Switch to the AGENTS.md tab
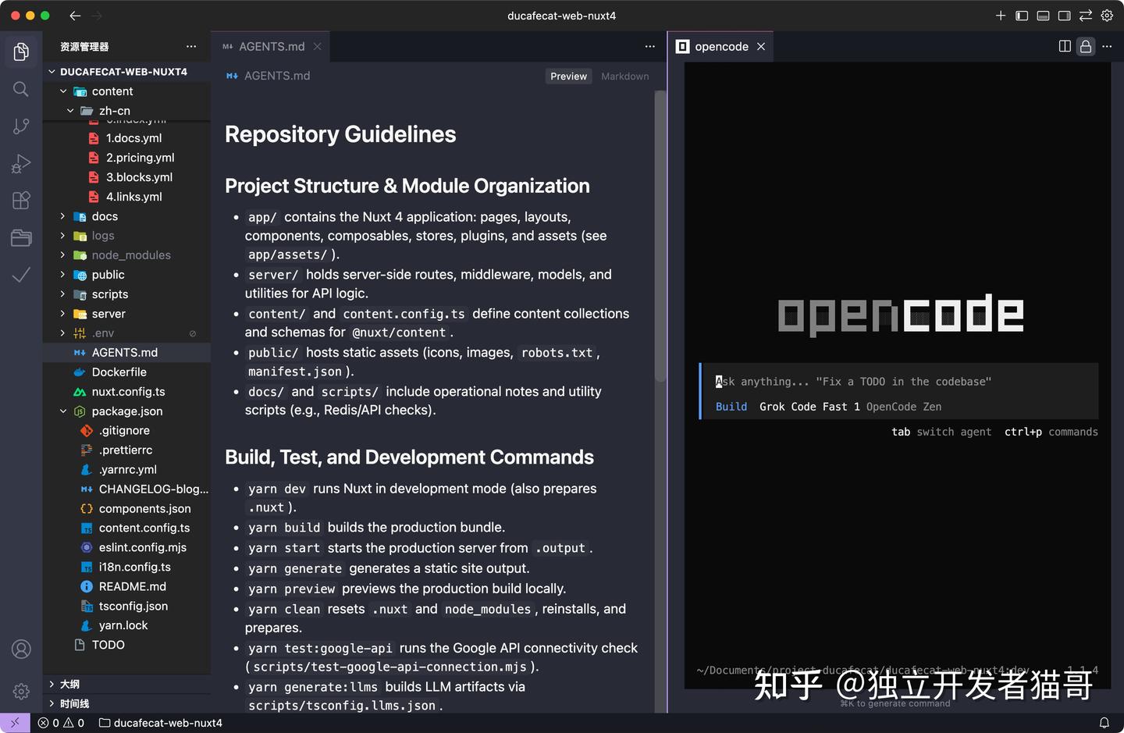The image size is (1124, 733). tap(270, 46)
